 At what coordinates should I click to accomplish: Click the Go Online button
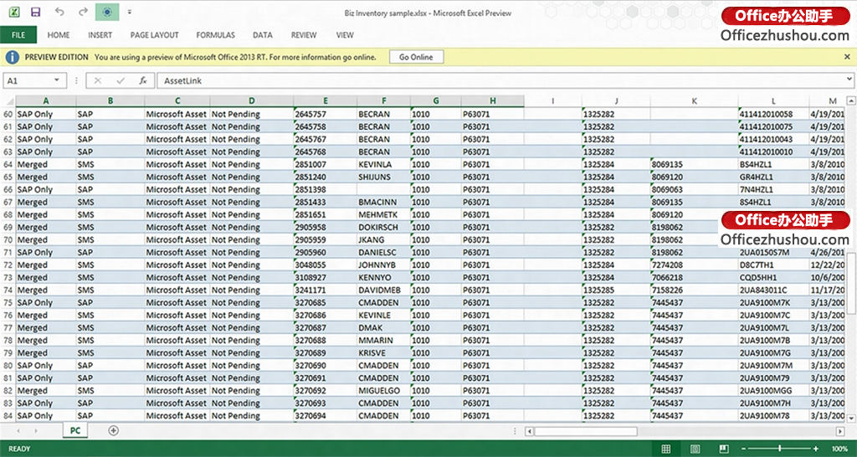click(x=416, y=57)
